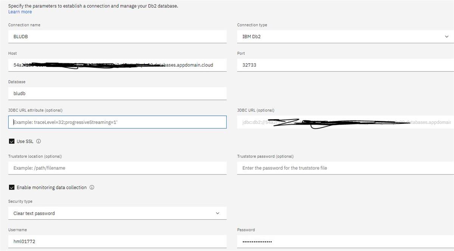
Task: Disable the Enable monitoring data collection checkbox
Action: coord(11,187)
